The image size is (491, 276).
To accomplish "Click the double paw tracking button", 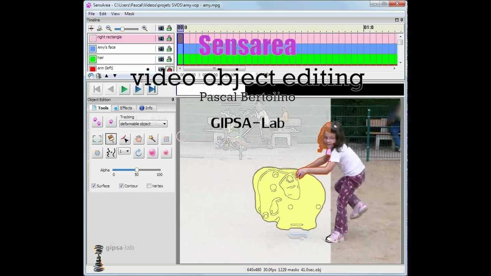I will [x=97, y=122].
